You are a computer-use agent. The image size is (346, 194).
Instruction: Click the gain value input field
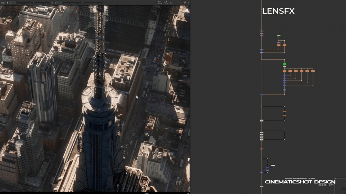12,3
